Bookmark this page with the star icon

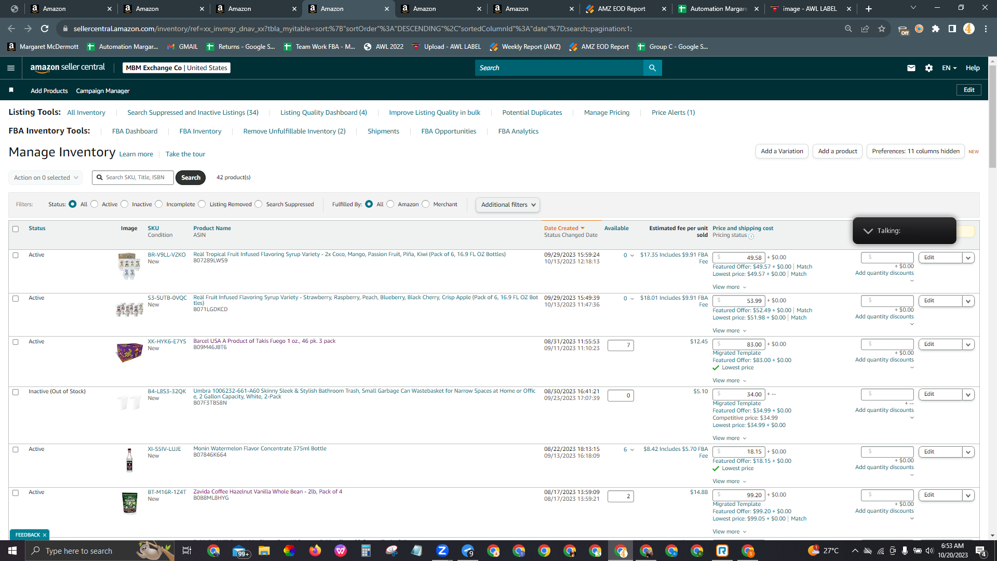click(x=882, y=29)
